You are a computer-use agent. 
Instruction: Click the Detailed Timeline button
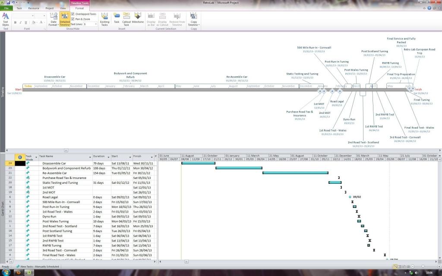click(x=64, y=19)
